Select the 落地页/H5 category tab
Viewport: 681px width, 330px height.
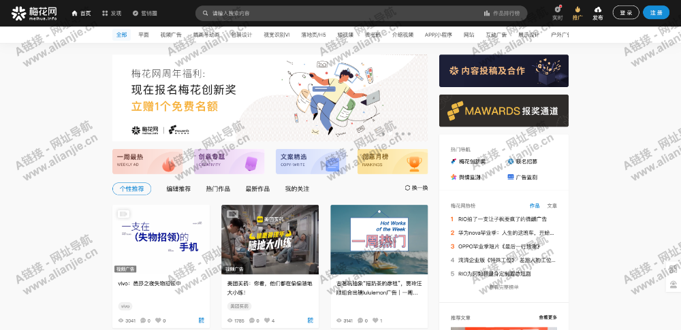click(x=313, y=35)
